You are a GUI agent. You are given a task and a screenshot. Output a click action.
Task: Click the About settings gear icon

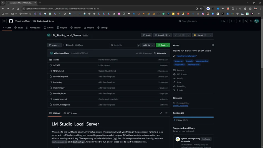pyautogui.click(x=213, y=45)
